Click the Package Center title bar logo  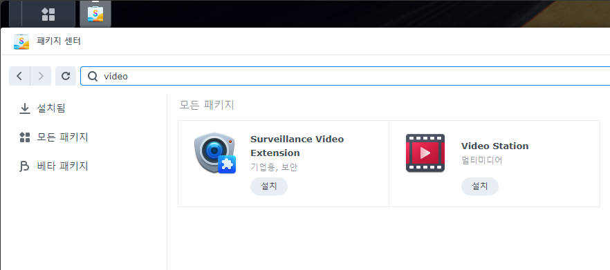(21, 41)
